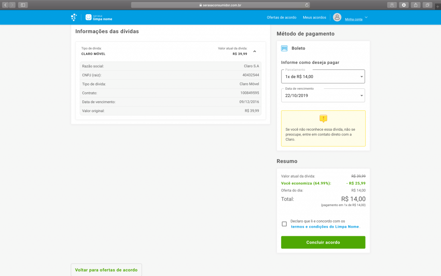Image resolution: width=441 pixels, height=276 pixels.
Task: Click the Serasa logo icon
Action: click(74, 17)
